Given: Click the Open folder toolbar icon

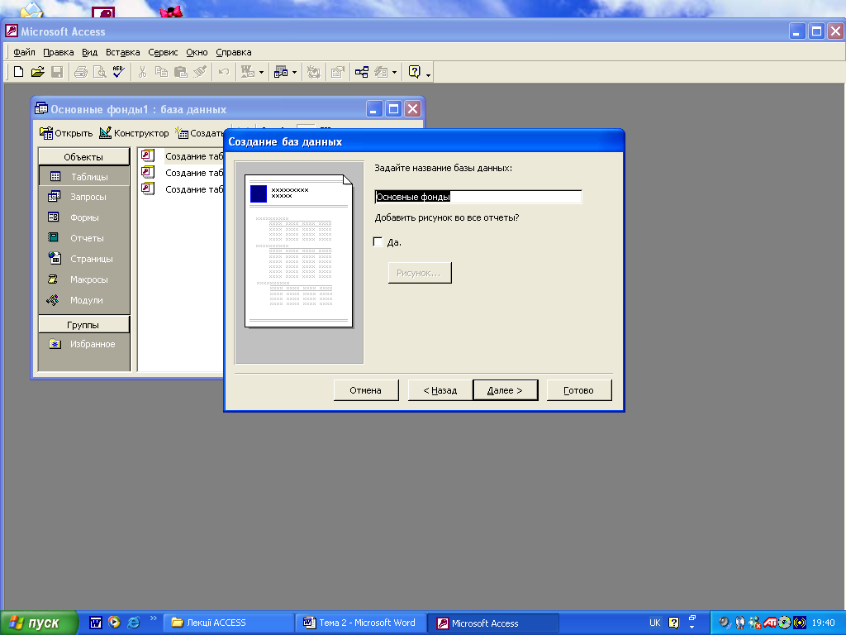Looking at the screenshot, I should pyautogui.click(x=38, y=72).
